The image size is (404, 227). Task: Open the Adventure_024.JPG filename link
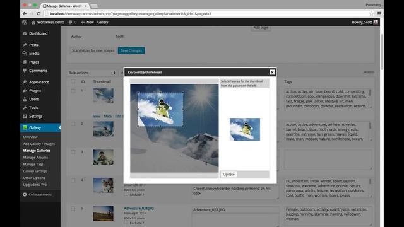click(139, 209)
